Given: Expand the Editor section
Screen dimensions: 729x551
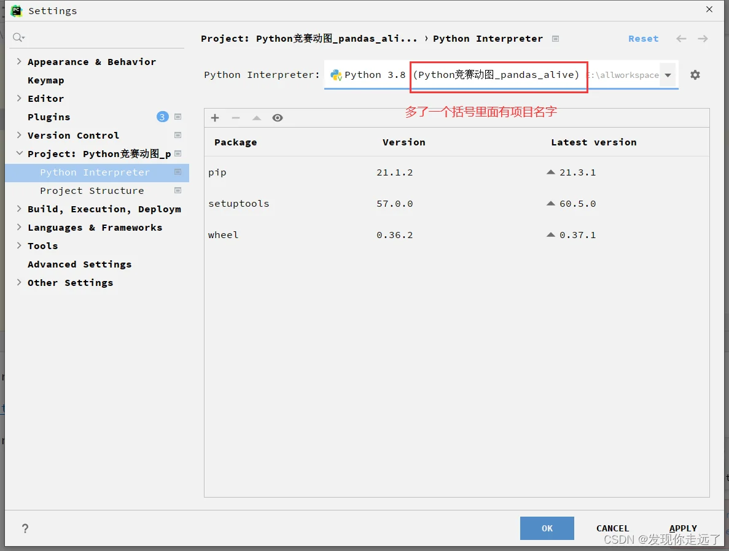Looking at the screenshot, I should tap(19, 98).
